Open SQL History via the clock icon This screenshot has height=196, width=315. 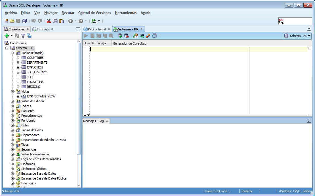pos(154,36)
